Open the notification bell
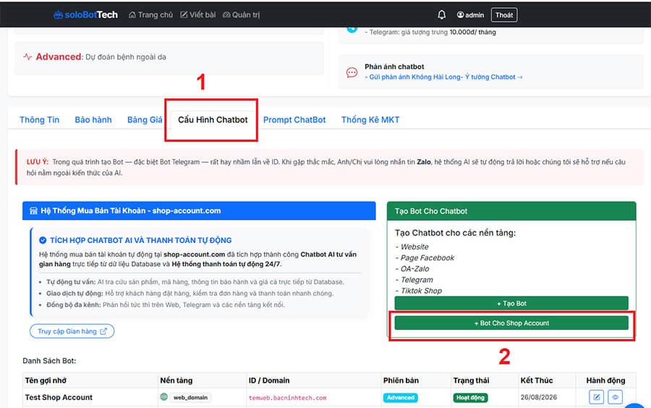Image resolution: width=651 pixels, height=408 pixels. pyautogui.click(x=442, y=15)
